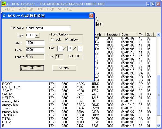Open the Type dropdown showing OBJ

[x=37, y=35]
